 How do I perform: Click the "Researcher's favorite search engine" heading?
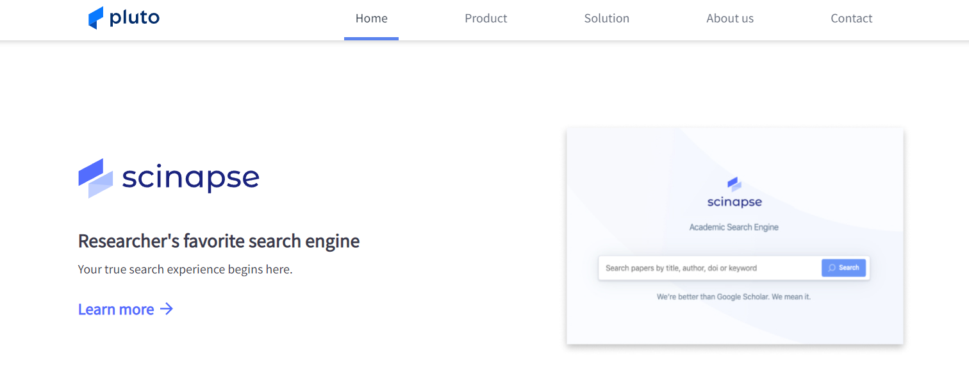219,241
